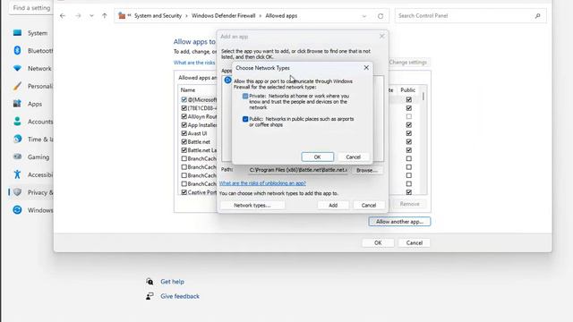Toggle the Public network checkbox
Viewport: 573px width, 322px height.
point(245,119)
